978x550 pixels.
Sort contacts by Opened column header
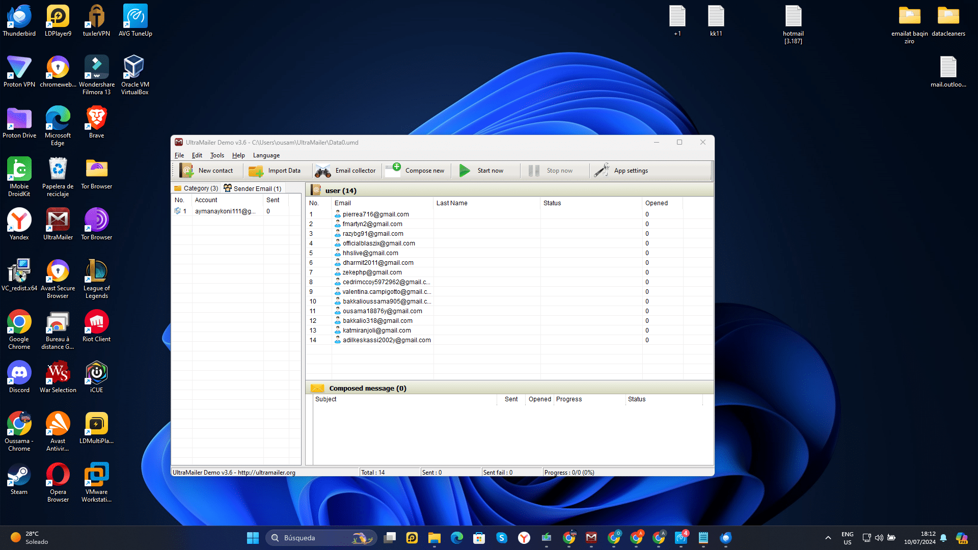click(x=663, y=203)
